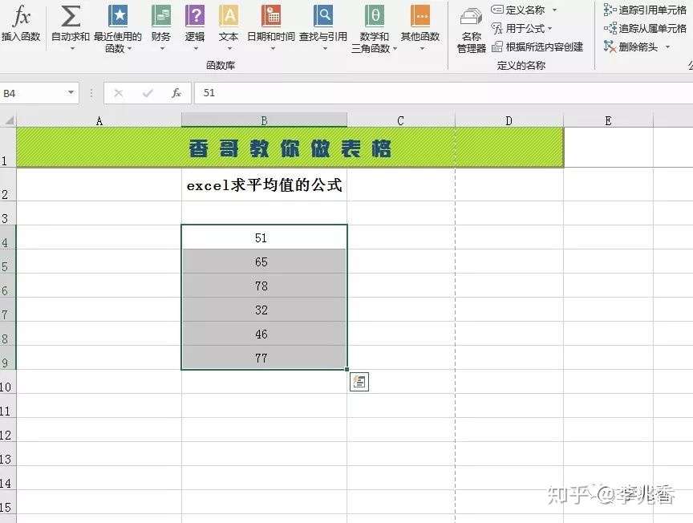693x523 pixels.
Task: Expand the 文本 dropdown arrow
Action: [230, 48]
